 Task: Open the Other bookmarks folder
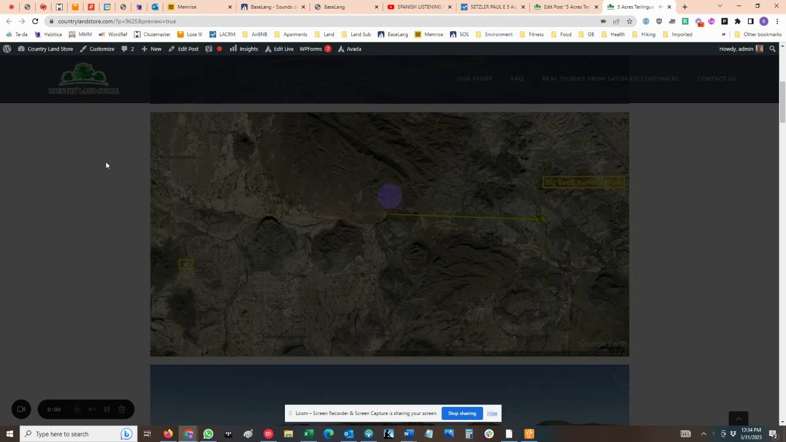(758, 34)
